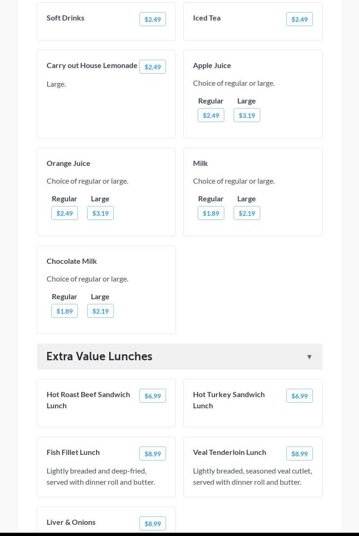359x536 pixels.
Task: Click Veal Tenderloin Lunch $8.99 button
Action: coord(299,454)
